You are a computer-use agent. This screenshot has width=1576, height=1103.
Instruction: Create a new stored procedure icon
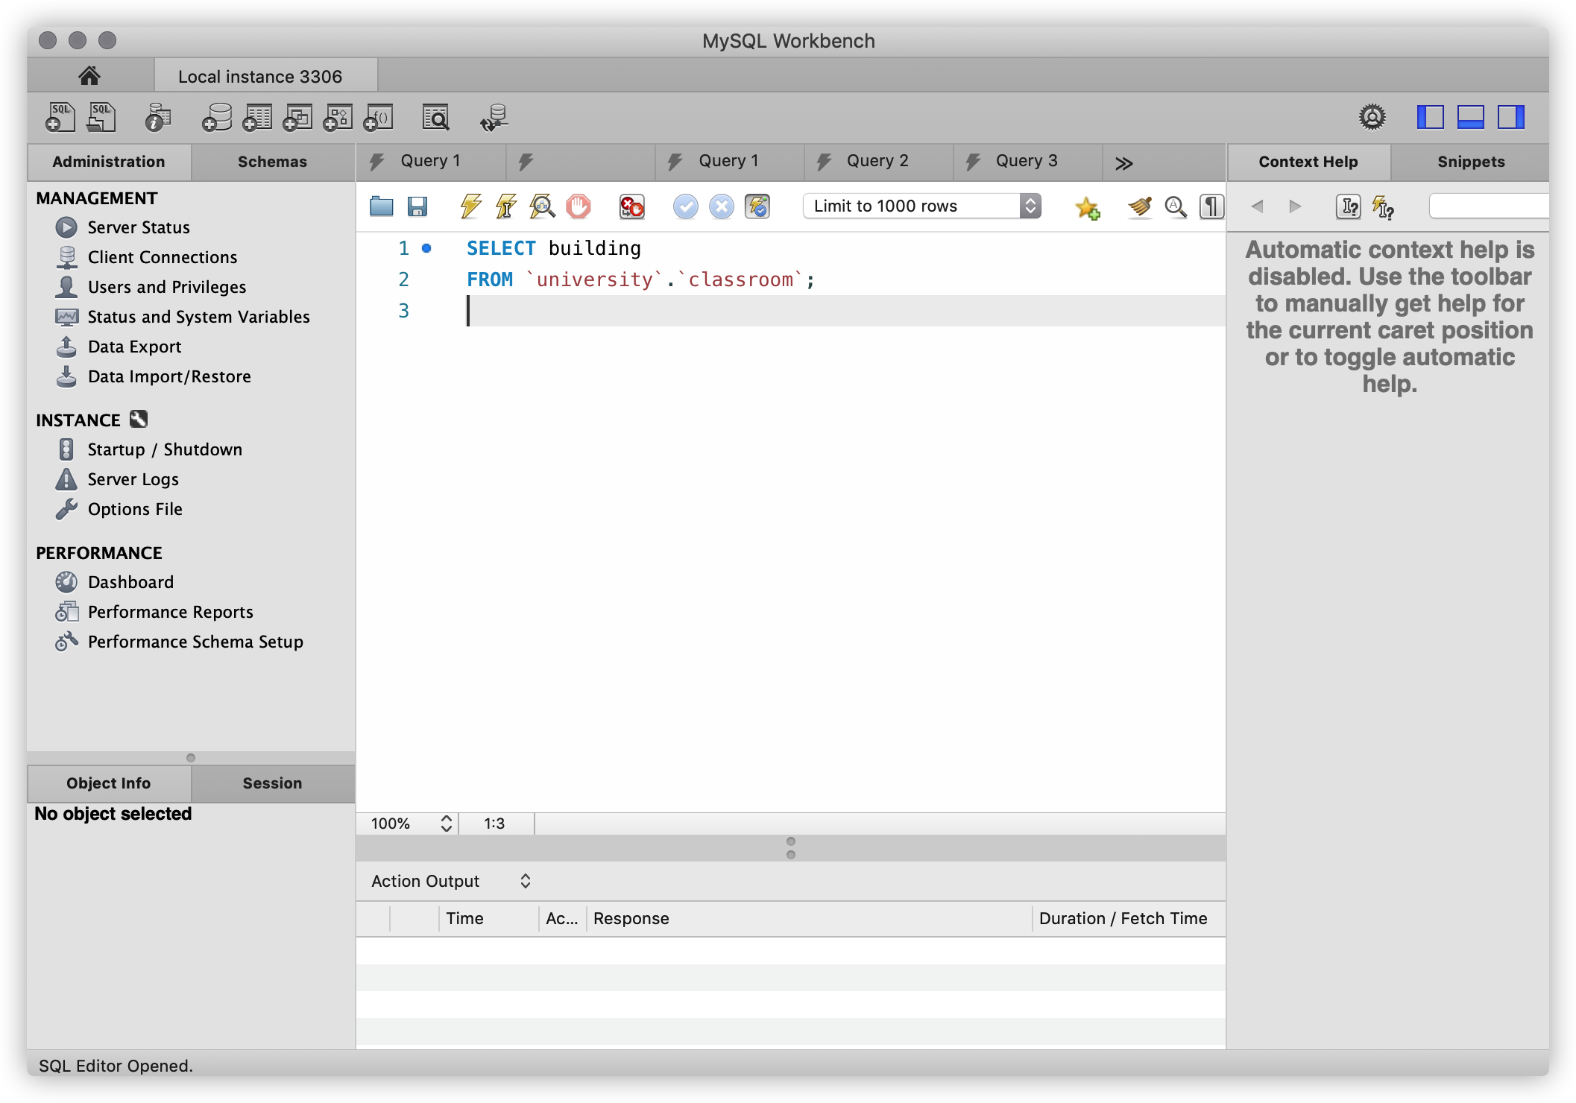click(338, 118)
